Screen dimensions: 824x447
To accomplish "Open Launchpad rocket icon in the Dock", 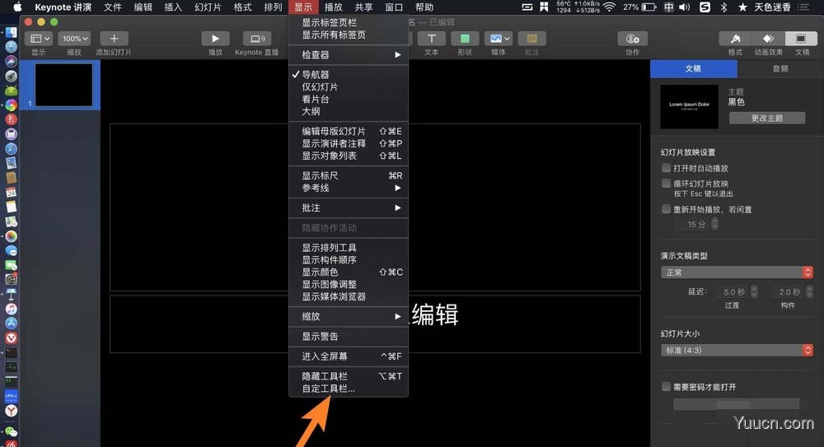I will [11, 77].
